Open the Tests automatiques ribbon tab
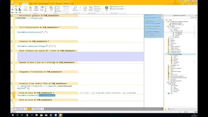Viewport: 208px width, 117px height. click(44, 4)
